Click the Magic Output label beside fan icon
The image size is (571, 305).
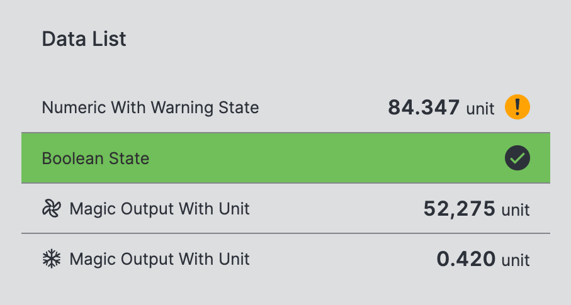[x=160, y=209]
